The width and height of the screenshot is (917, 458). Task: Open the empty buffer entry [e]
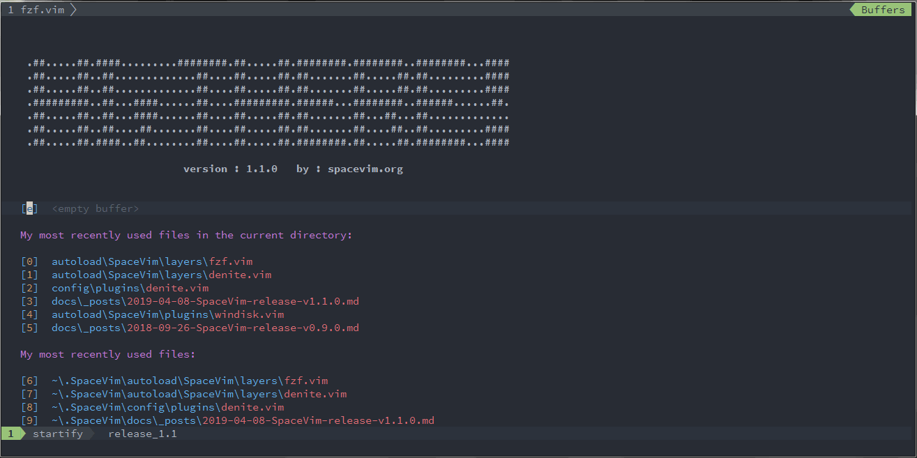79,208
